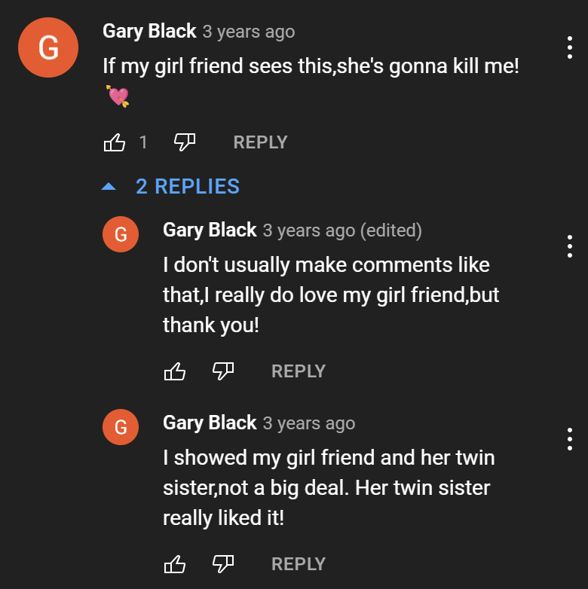This screenshot has height=589, width=588.
Task: Dislike the twin sister reply
Action: pyautogui.click(x=223, y=564)
